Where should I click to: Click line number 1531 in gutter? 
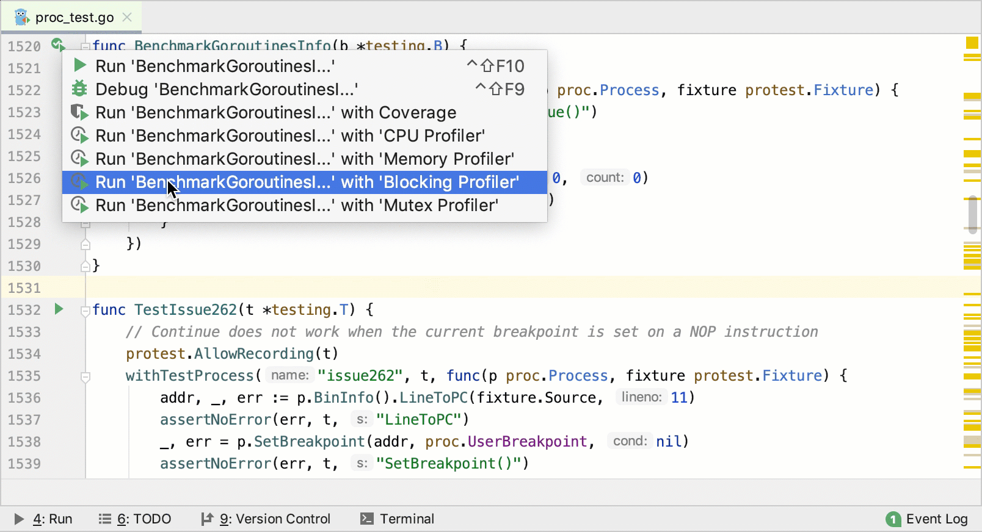tap(24, 287)
